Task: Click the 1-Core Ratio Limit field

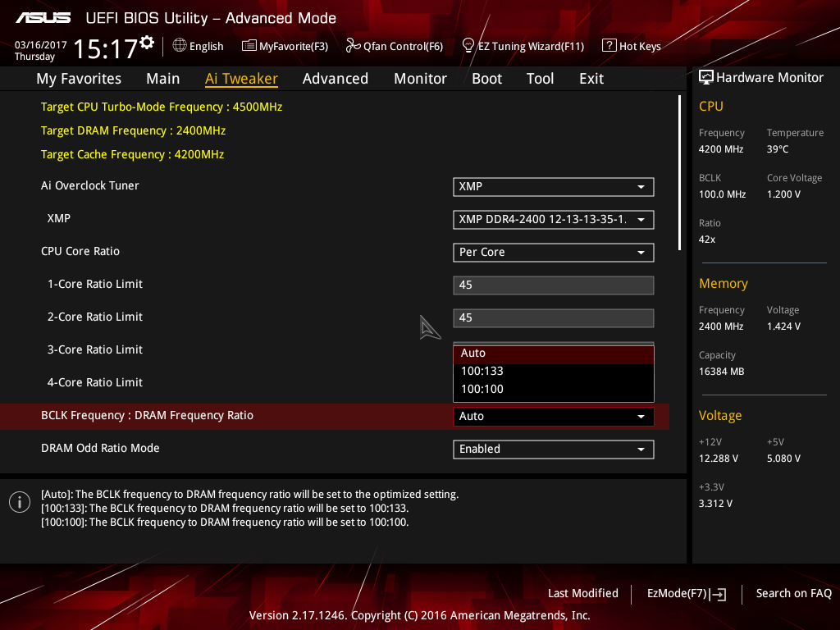Action: (554, 285)
